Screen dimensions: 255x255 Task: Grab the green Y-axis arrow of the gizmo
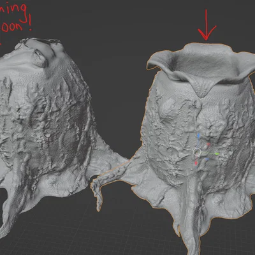click(217, 154)
